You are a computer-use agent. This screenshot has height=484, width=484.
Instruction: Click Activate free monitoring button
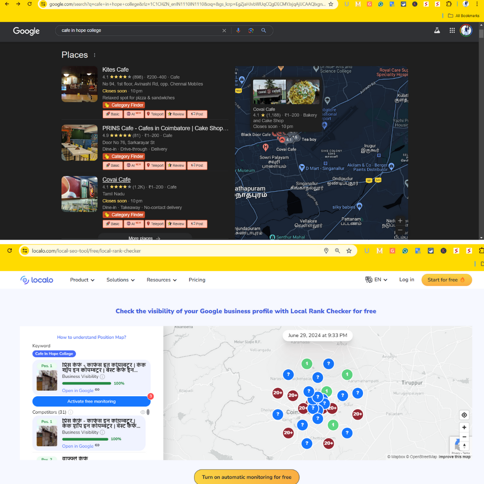pyautogui.click(x=91, y=402)
